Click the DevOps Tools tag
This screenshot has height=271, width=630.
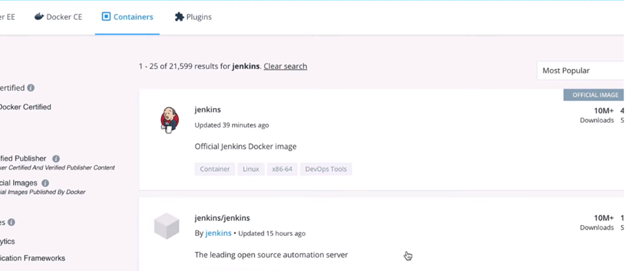pyautogui.click(x=326, y=169)
